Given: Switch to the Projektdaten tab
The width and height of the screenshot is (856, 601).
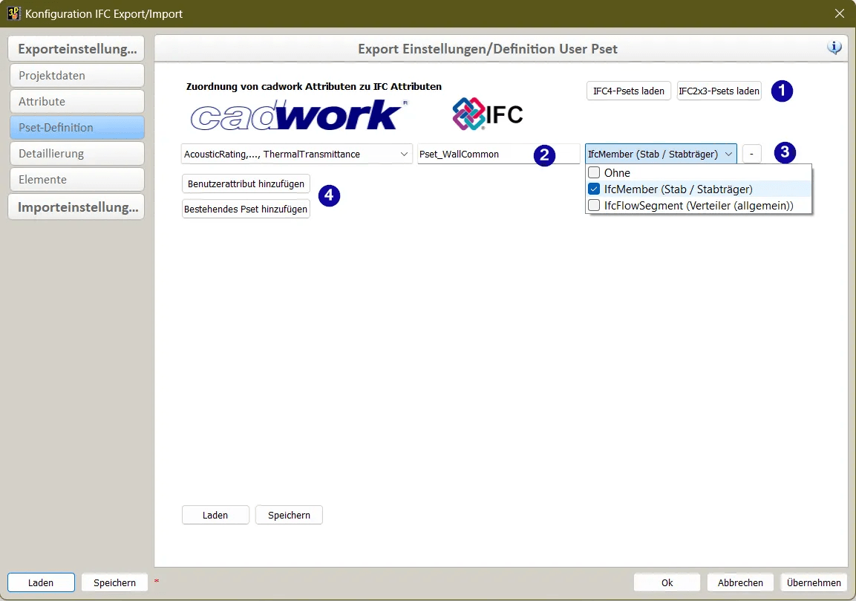Looking at the screenshot, I should [76, 76].
